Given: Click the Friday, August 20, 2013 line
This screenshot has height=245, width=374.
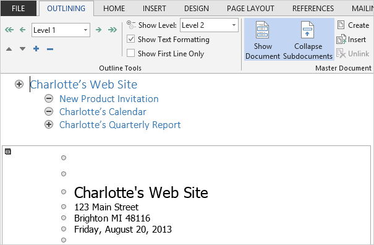Looking at the screenshot, I should (x=123, y=230).
